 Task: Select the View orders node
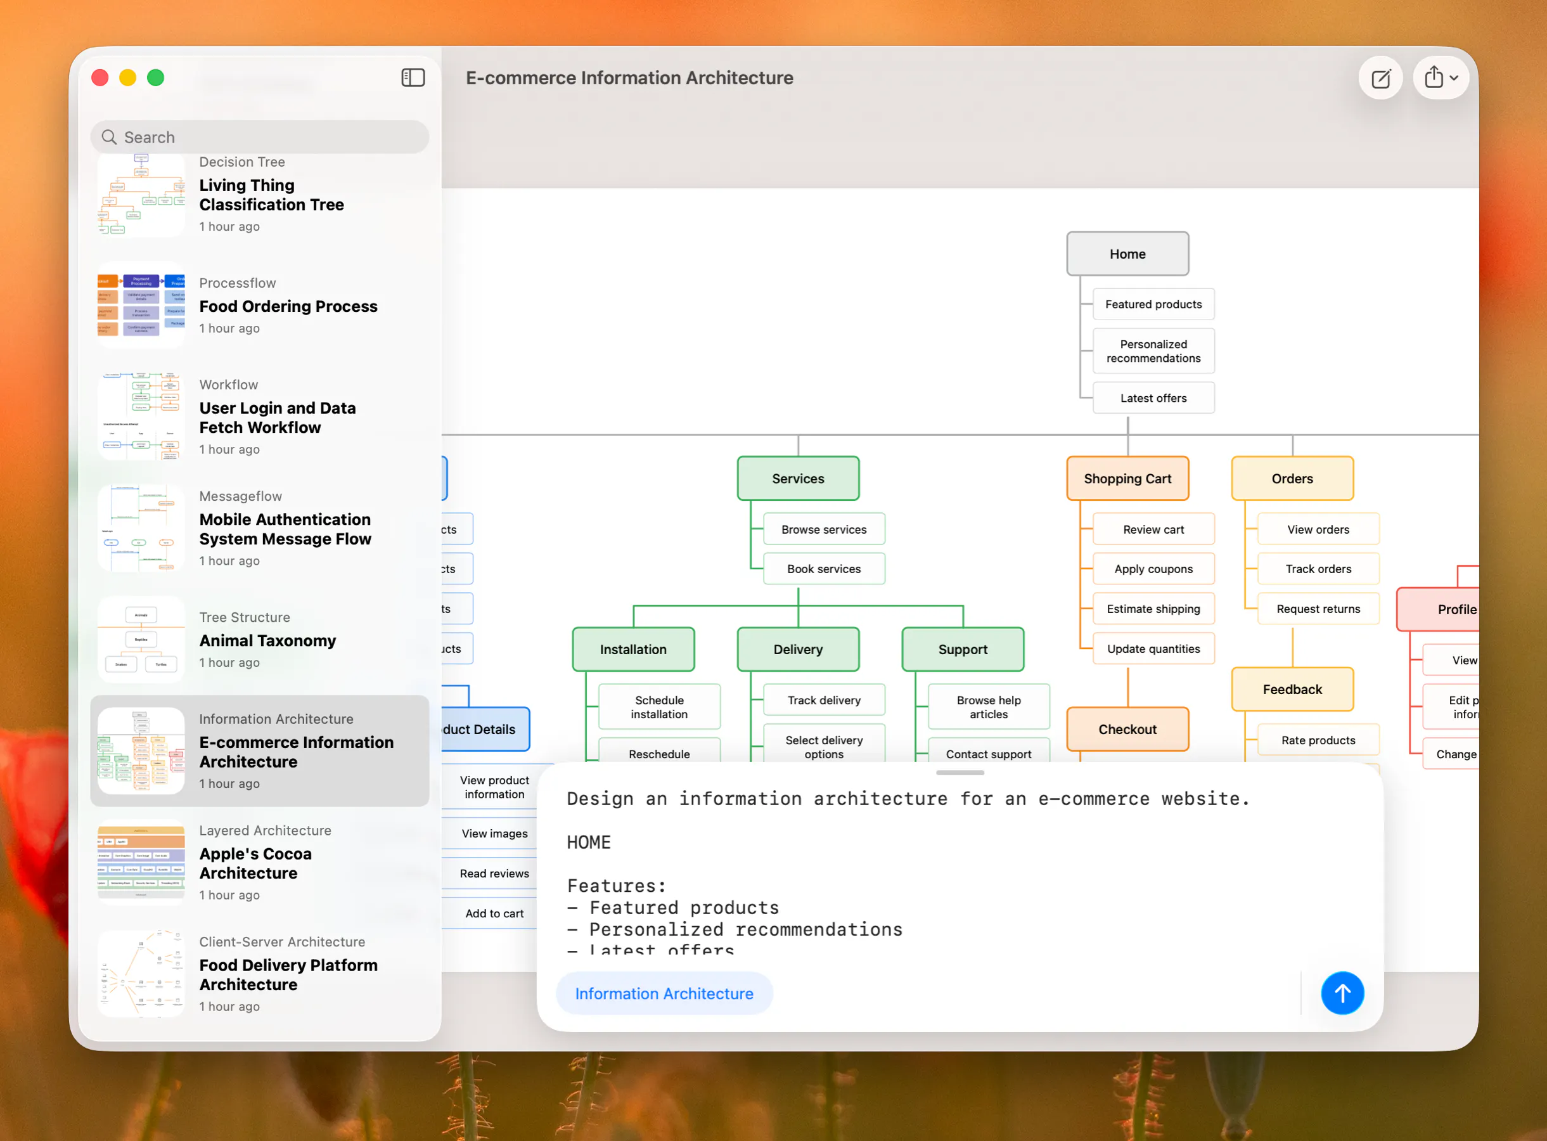[x=1318, y=529]
